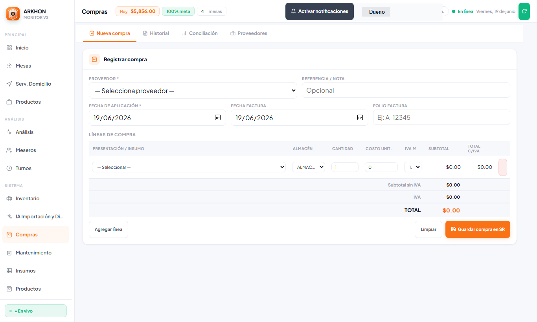Viewport: 537px width, 322px height.
Task: Click the save disk icon on Guardar
Action: click(453, 229)
